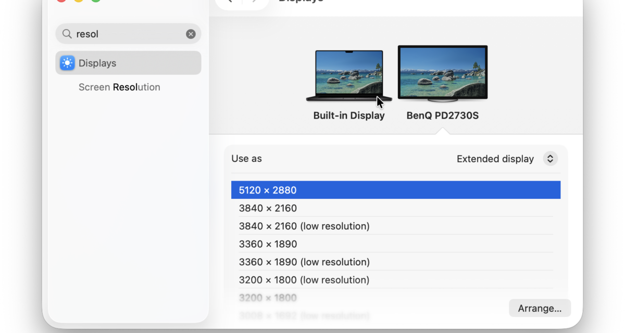Screen dimensions: 625x333
Task: Select Displays in the sidebar
Action: click(x=128, y=63)
